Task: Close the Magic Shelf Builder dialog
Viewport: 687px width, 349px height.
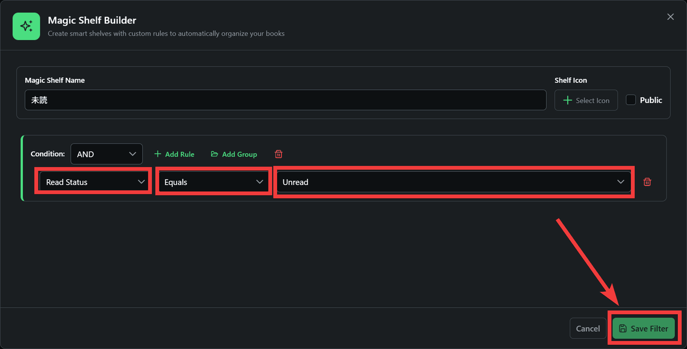Action: pyautogui.click(x=670, y=17)
